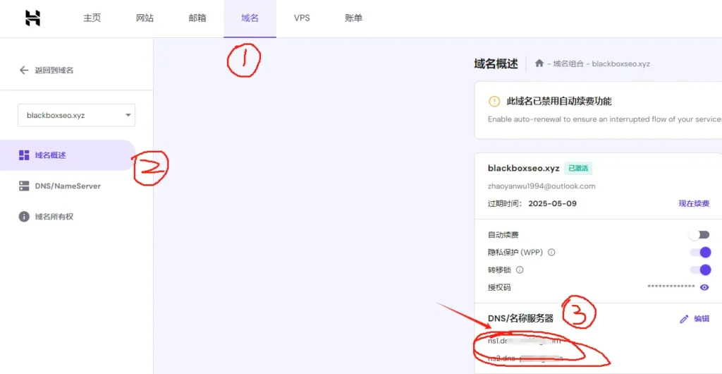This screenshot has height=374, width=722.
Task: Click the back arrow beside 返回到域名
Action: [x=24, y=71]
